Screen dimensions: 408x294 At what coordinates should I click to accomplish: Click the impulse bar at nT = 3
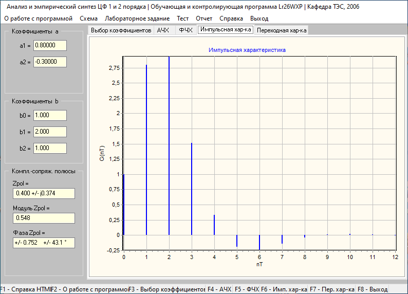point(192,189)
